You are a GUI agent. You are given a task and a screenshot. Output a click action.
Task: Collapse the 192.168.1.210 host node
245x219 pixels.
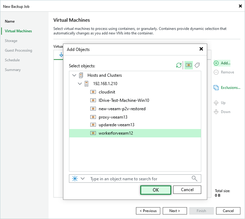point(80,84)
